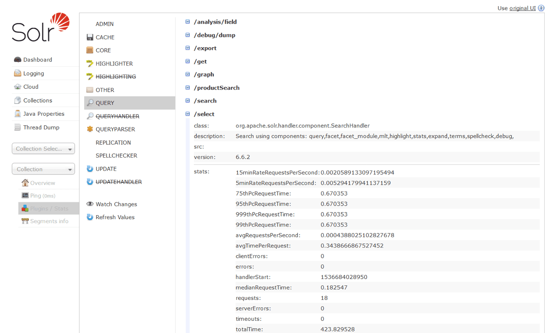Click Refresh Values
This screenshot has height=333, width=545.
(115, 217)
